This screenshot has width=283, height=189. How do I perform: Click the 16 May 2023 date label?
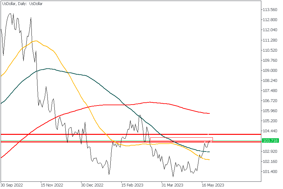pos(213,185)
